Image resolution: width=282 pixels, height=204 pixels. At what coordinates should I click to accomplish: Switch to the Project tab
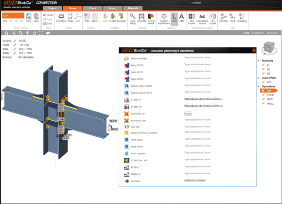53,8
